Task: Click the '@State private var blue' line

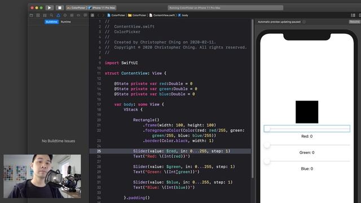Action: [155, 94]
